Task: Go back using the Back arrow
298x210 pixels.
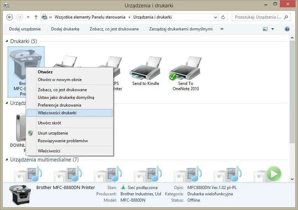Action: [x=10, y=17]
